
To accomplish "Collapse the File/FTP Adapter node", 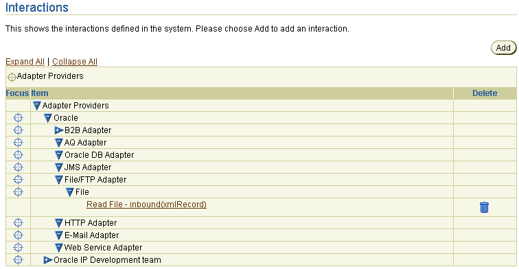I will [58, 180].
